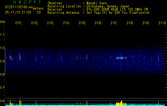Click the tallest yellow intensity bar near 2101

[x=20, y=102]
